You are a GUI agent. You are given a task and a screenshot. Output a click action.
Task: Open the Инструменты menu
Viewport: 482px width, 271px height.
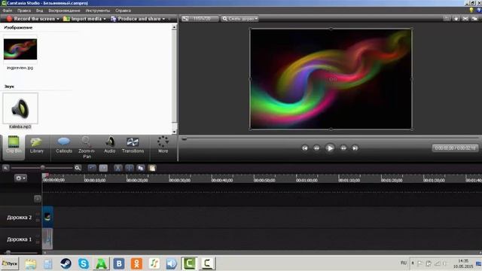coord(98,11)
